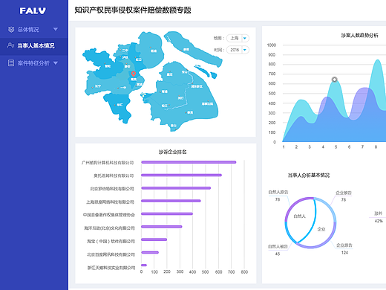This screenshot has height=290, width=386.
Task: Click the 涉外 42% label
Action: (x=379, y=217)
